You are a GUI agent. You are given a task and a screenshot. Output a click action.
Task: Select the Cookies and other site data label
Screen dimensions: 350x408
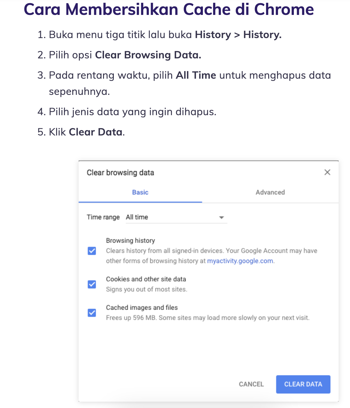(146, 279)
